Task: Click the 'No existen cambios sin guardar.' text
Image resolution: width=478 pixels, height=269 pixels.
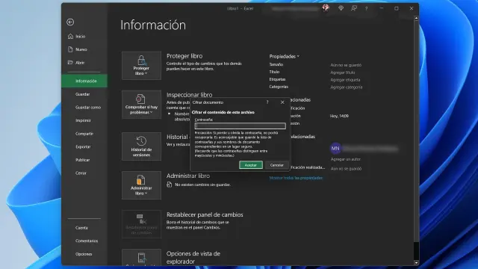Action: (202, 185)
